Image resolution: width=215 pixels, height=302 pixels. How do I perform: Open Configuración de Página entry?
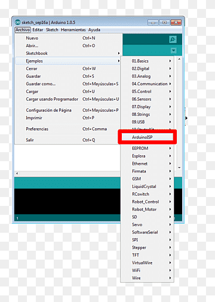(68, 110)
